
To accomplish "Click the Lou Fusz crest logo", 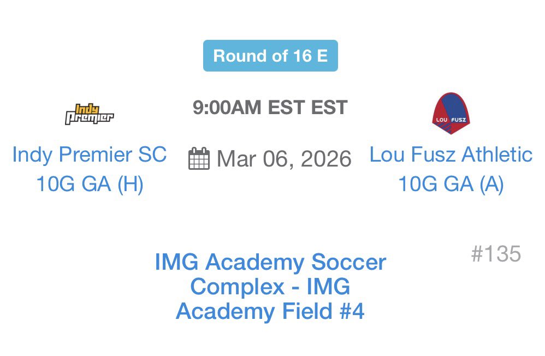I will [x=451, y=114].
